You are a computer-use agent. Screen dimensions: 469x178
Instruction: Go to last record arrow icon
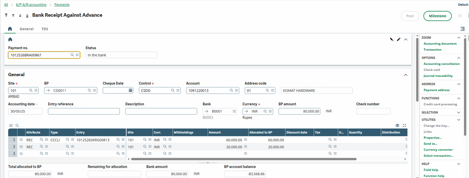27,16
